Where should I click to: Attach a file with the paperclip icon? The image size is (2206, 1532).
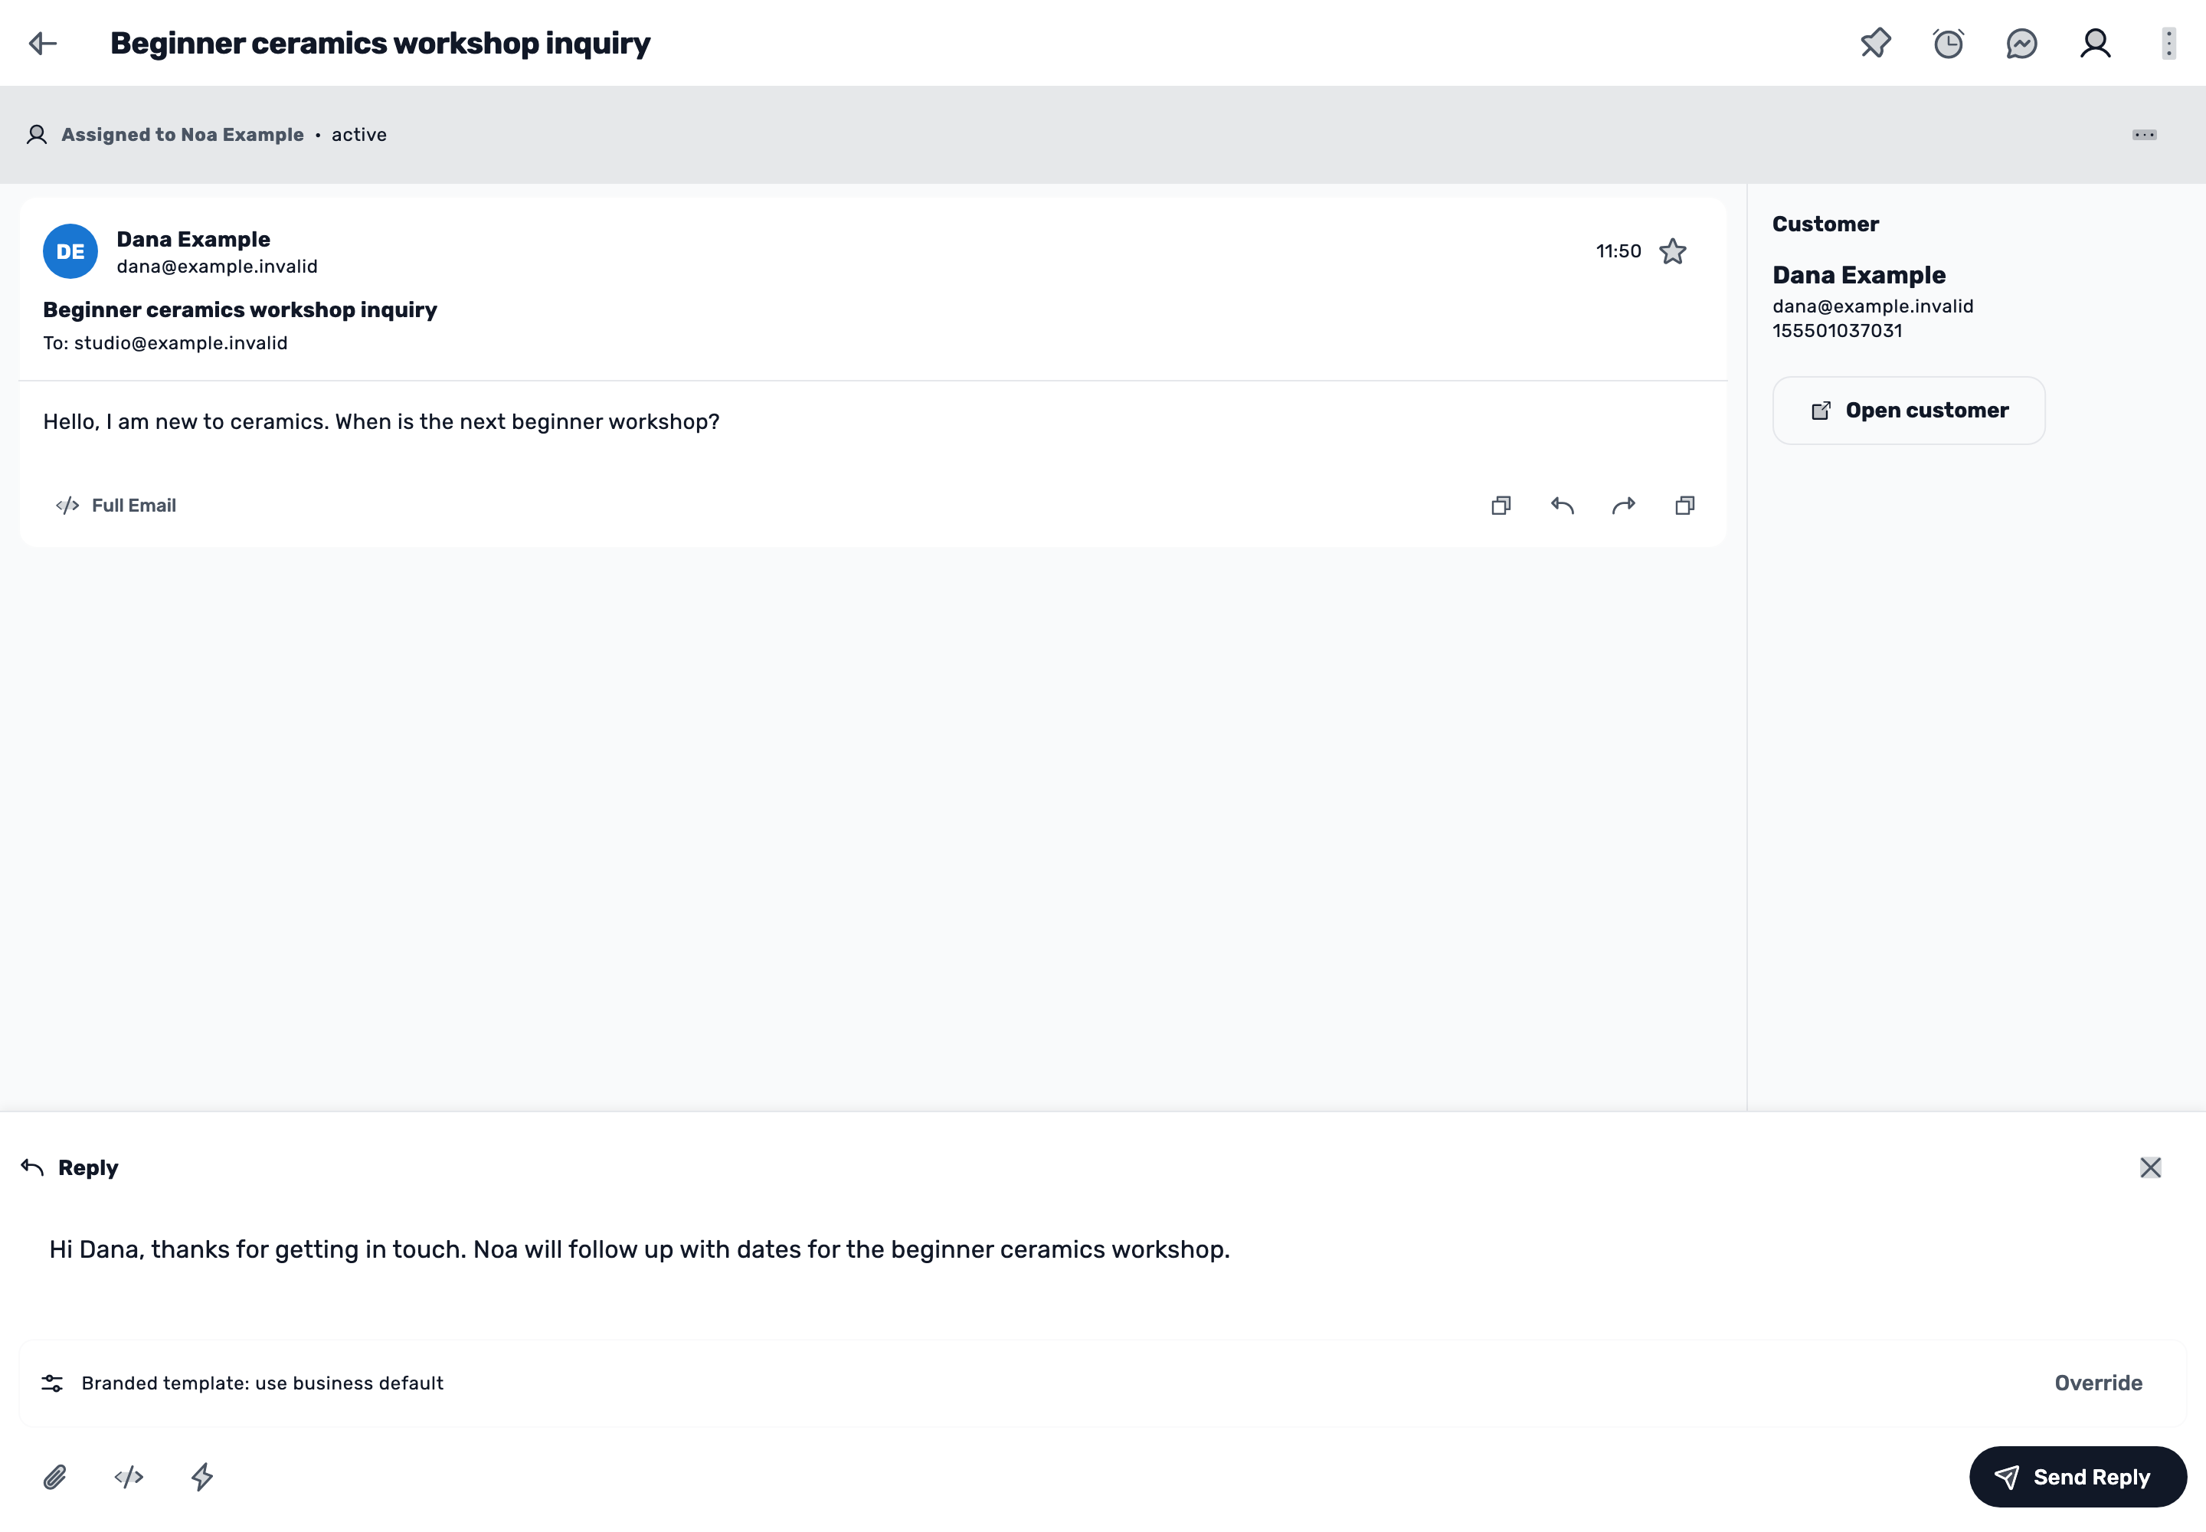tap(54, 1478)
